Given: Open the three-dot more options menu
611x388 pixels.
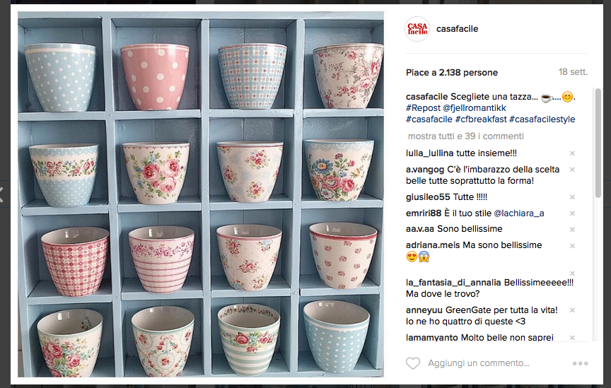Looking at the screenshot, I should pos(580,363).
